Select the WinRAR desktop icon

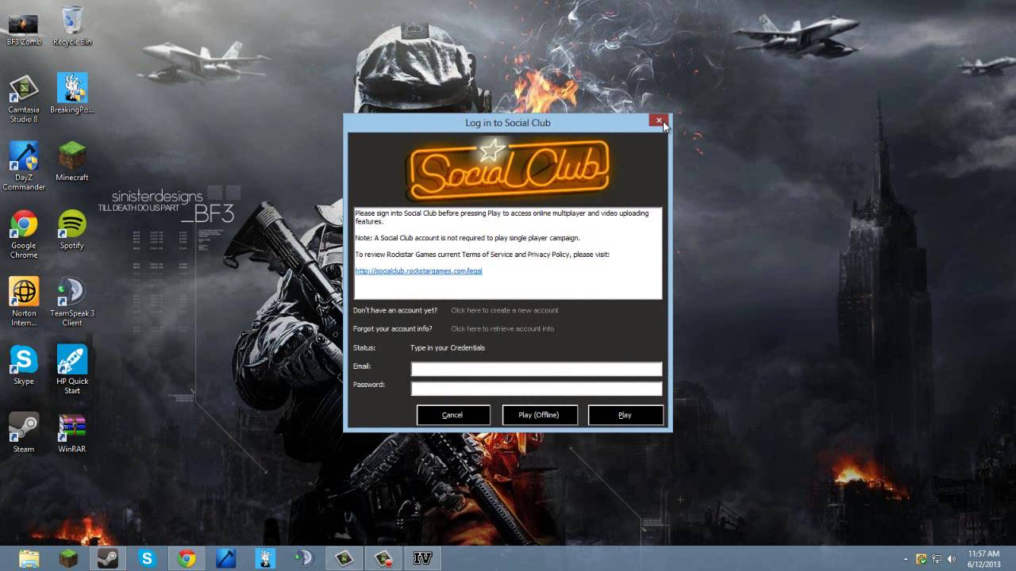click(72, 434)
